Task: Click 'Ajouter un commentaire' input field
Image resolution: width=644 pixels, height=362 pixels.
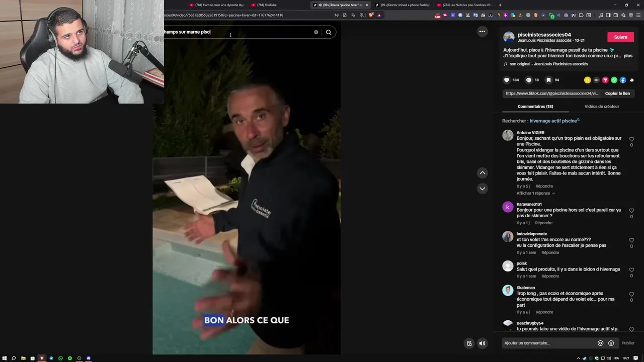Action: coord(548,343)
